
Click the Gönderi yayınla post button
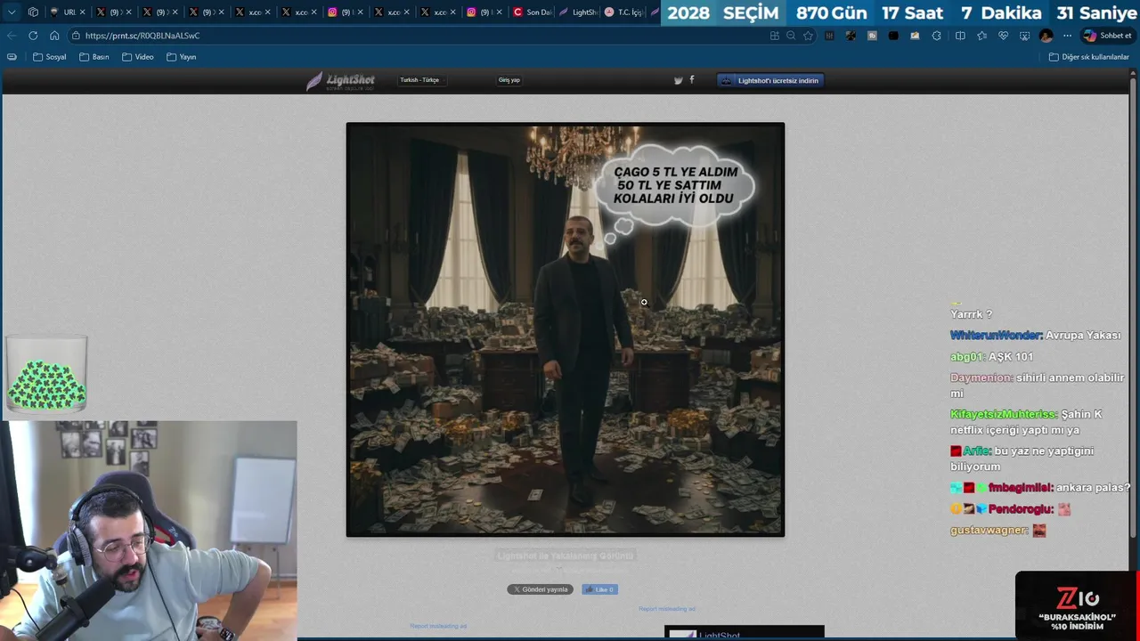540,589
